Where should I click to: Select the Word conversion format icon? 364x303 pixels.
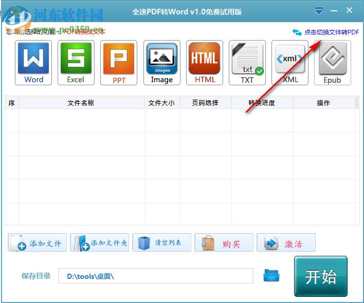click(x=33, y=63)
